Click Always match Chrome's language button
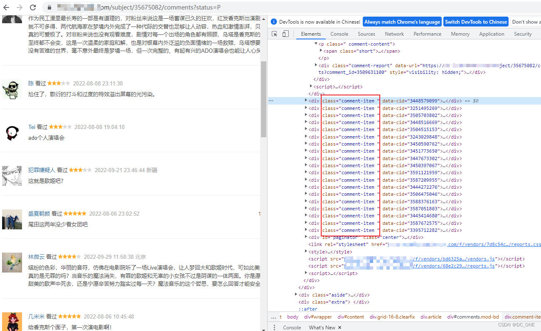Screen dimensions: 541x331 (402, 22)
